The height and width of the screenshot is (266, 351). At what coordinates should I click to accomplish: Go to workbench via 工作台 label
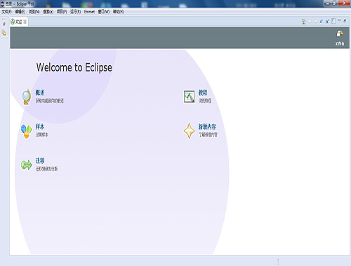pos(340,43)
